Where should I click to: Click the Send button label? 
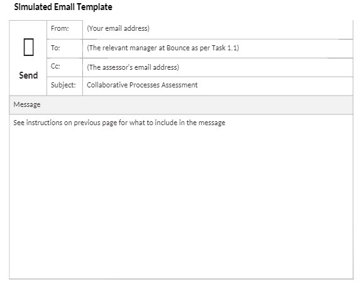click(x=28, y=75)
